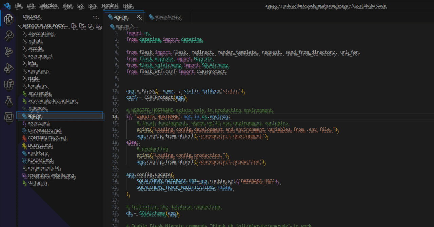The width and height of the screenshot is (434, 227).
Task: Open the Source Control view
Action: [9, 52]
